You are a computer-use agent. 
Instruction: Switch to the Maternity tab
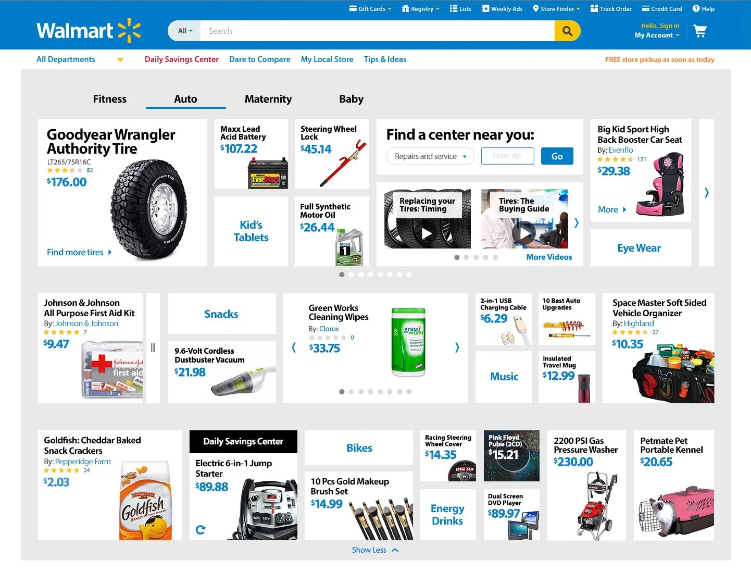point(268,99)
